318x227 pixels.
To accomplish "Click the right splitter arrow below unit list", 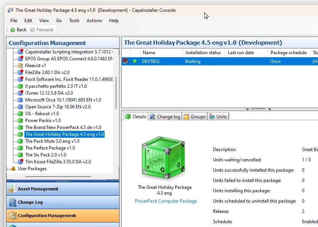I will coord(270,109).
